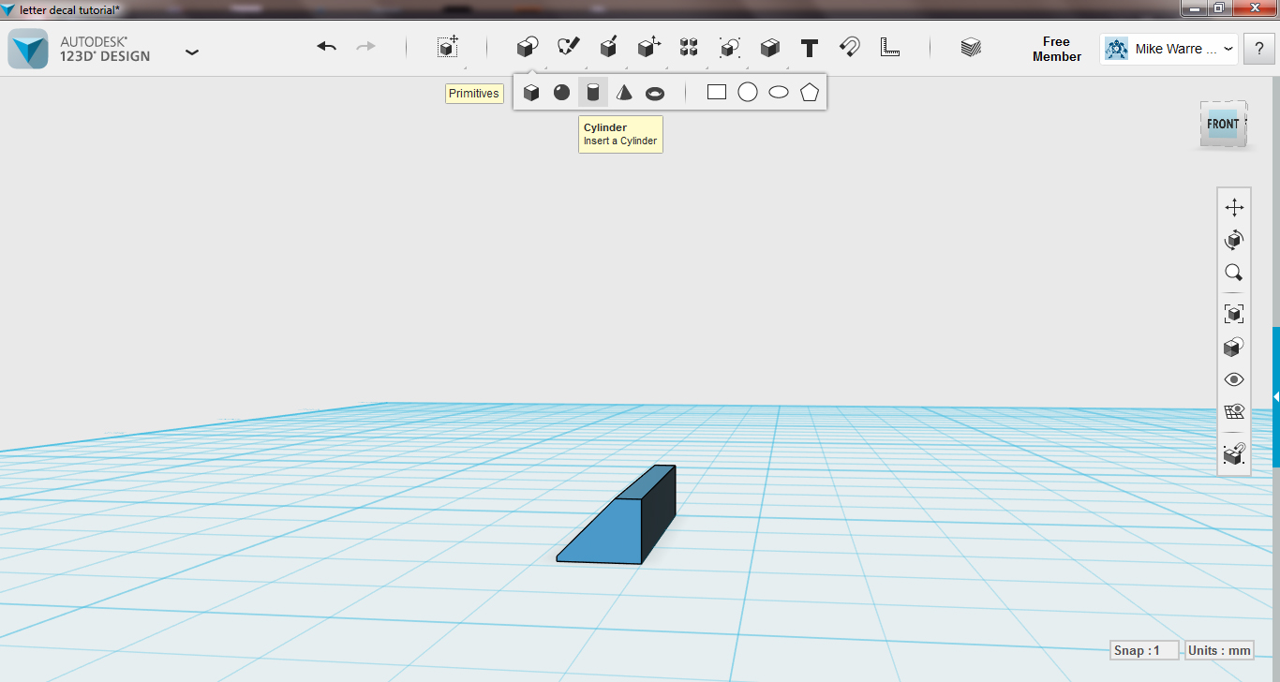Open the Sketch tools menu
The image size is (1280, 682).
click(x=568, y=47)
